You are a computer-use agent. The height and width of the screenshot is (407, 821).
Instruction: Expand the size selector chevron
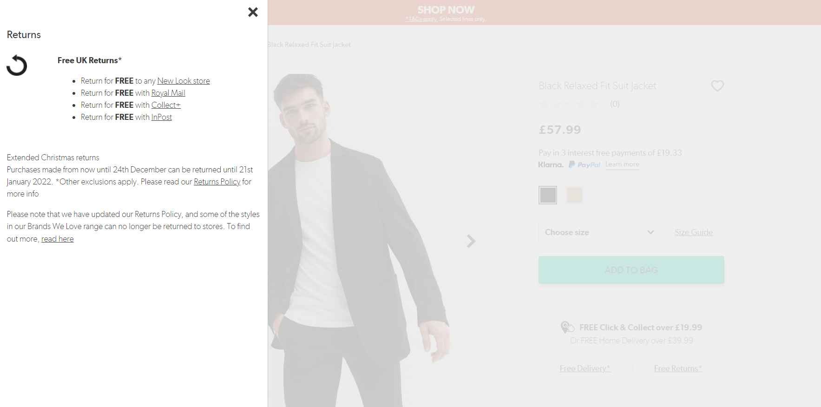(x=650, y=232)
